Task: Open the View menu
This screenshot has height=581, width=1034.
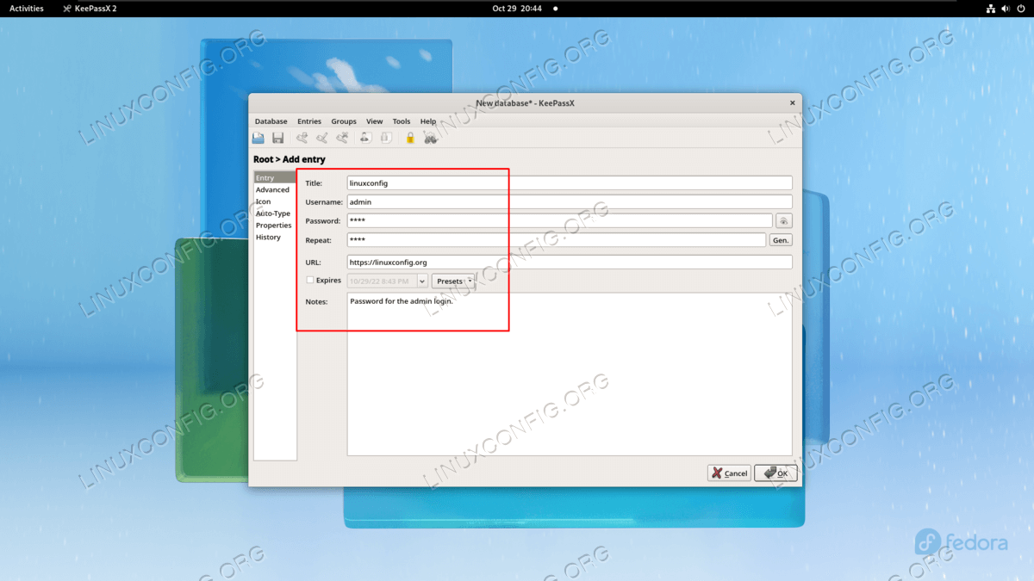Action: point(374,121)
